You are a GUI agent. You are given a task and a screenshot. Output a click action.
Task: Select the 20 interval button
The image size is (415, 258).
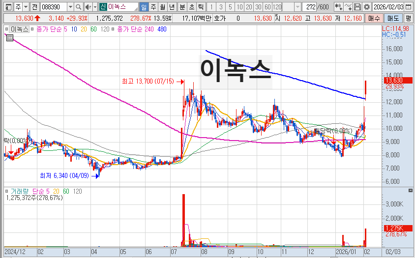[249, 7]
